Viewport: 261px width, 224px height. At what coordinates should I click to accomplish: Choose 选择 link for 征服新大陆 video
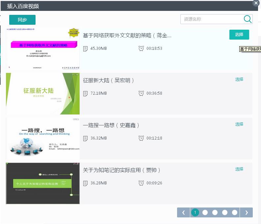[x=239, y=80]
